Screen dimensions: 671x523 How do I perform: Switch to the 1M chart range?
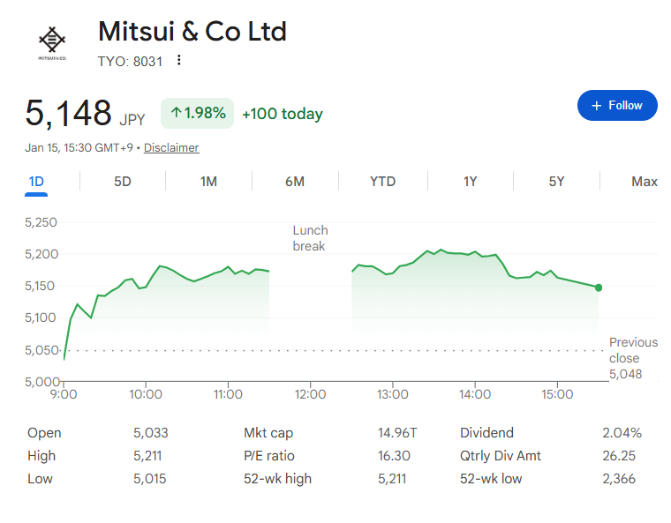coord(209,182)
